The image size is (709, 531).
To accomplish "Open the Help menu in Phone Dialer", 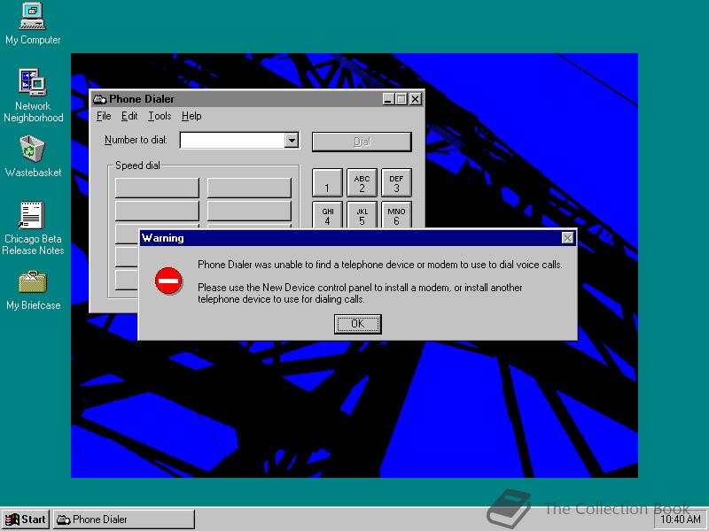I will pyautogui.click(x=191, y=116).
